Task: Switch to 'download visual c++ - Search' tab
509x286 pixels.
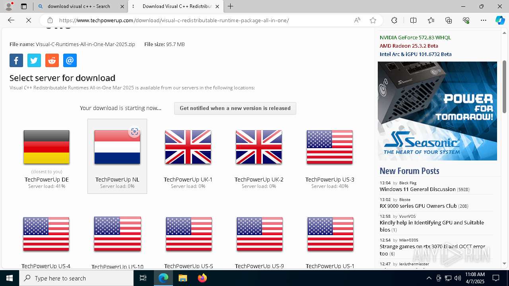Action: [x=81, y=6]
